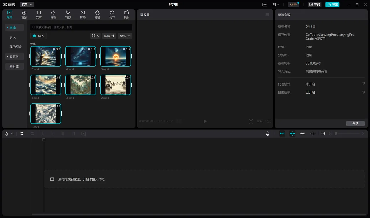The width and height of the screenshot is (370, 218).
Task: Select the 4.mp4 thumbnail
Action: tap(46, 85)
